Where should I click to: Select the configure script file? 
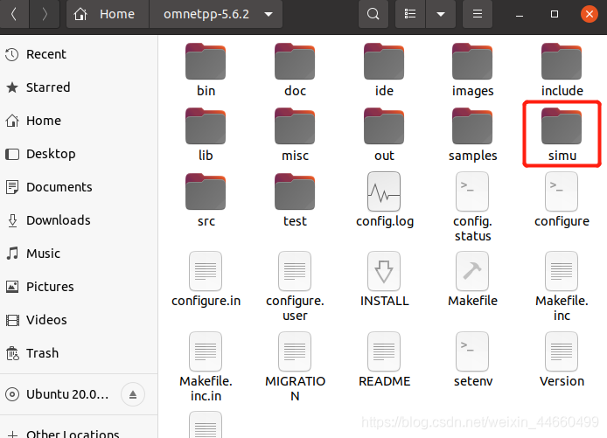562,200
